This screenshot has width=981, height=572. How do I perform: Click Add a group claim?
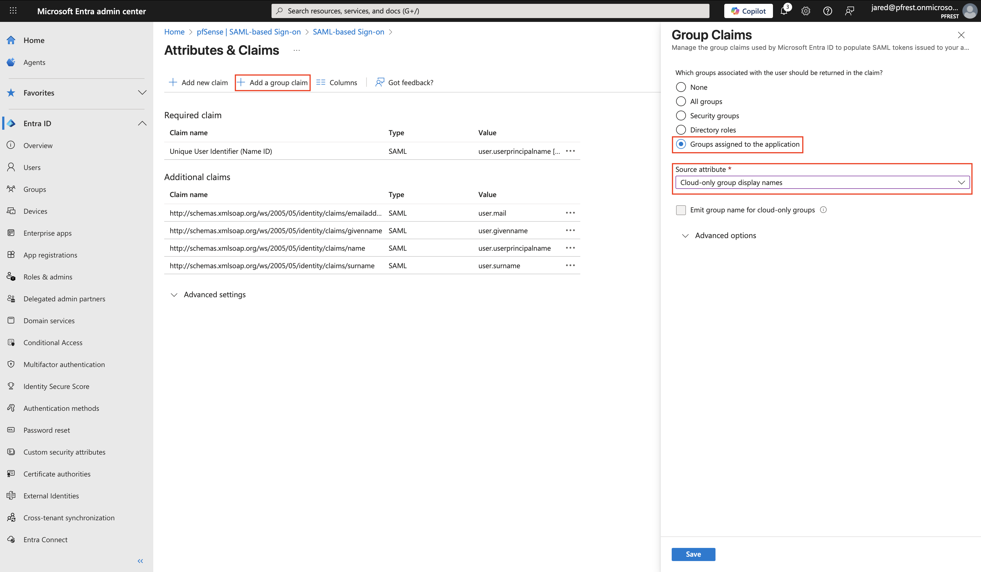tap(273, 82)
